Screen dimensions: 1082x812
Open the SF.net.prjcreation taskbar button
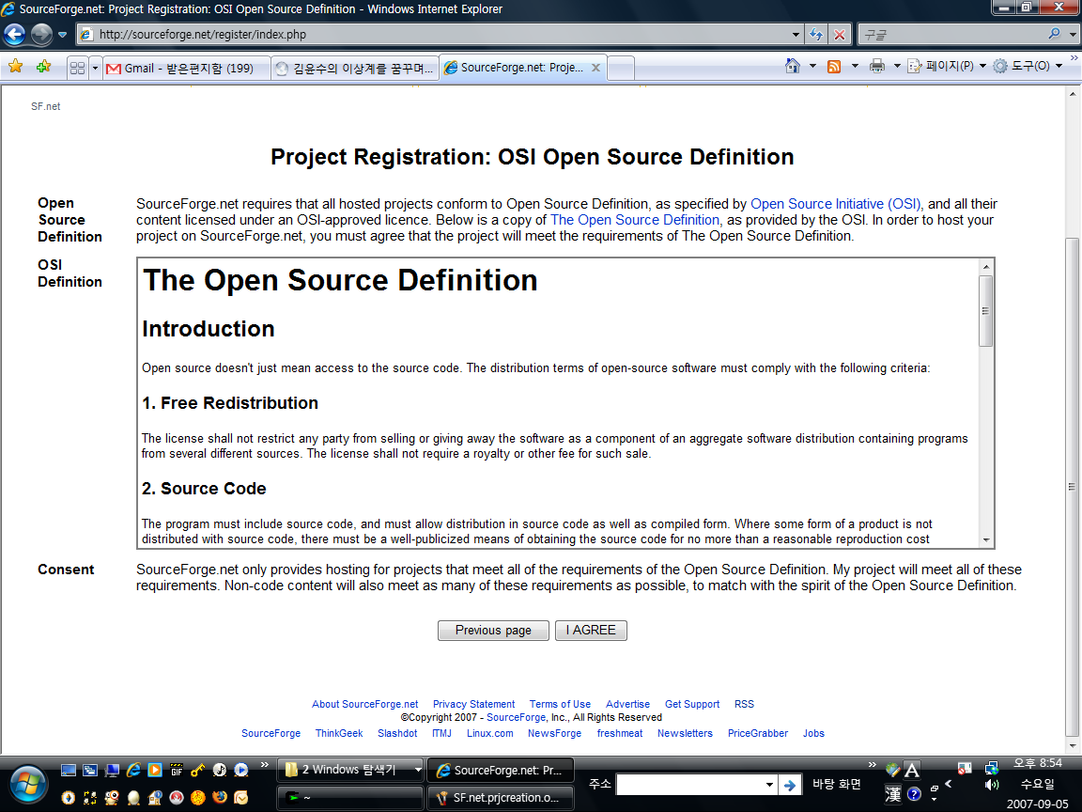coord(501,798)
